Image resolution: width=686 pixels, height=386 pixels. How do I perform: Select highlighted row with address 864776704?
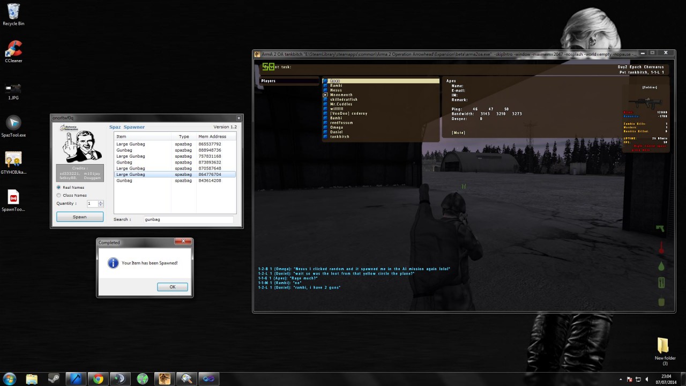pos(175,174)
